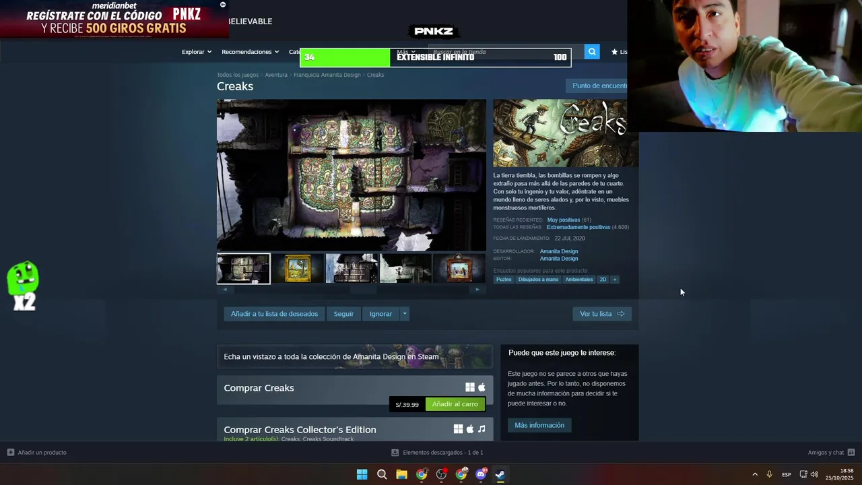Open network settings tray icon
The image size is (862, 485).
pos(803,474)
